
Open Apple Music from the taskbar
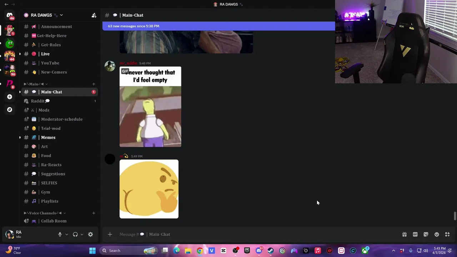click(x=318, y=251)
